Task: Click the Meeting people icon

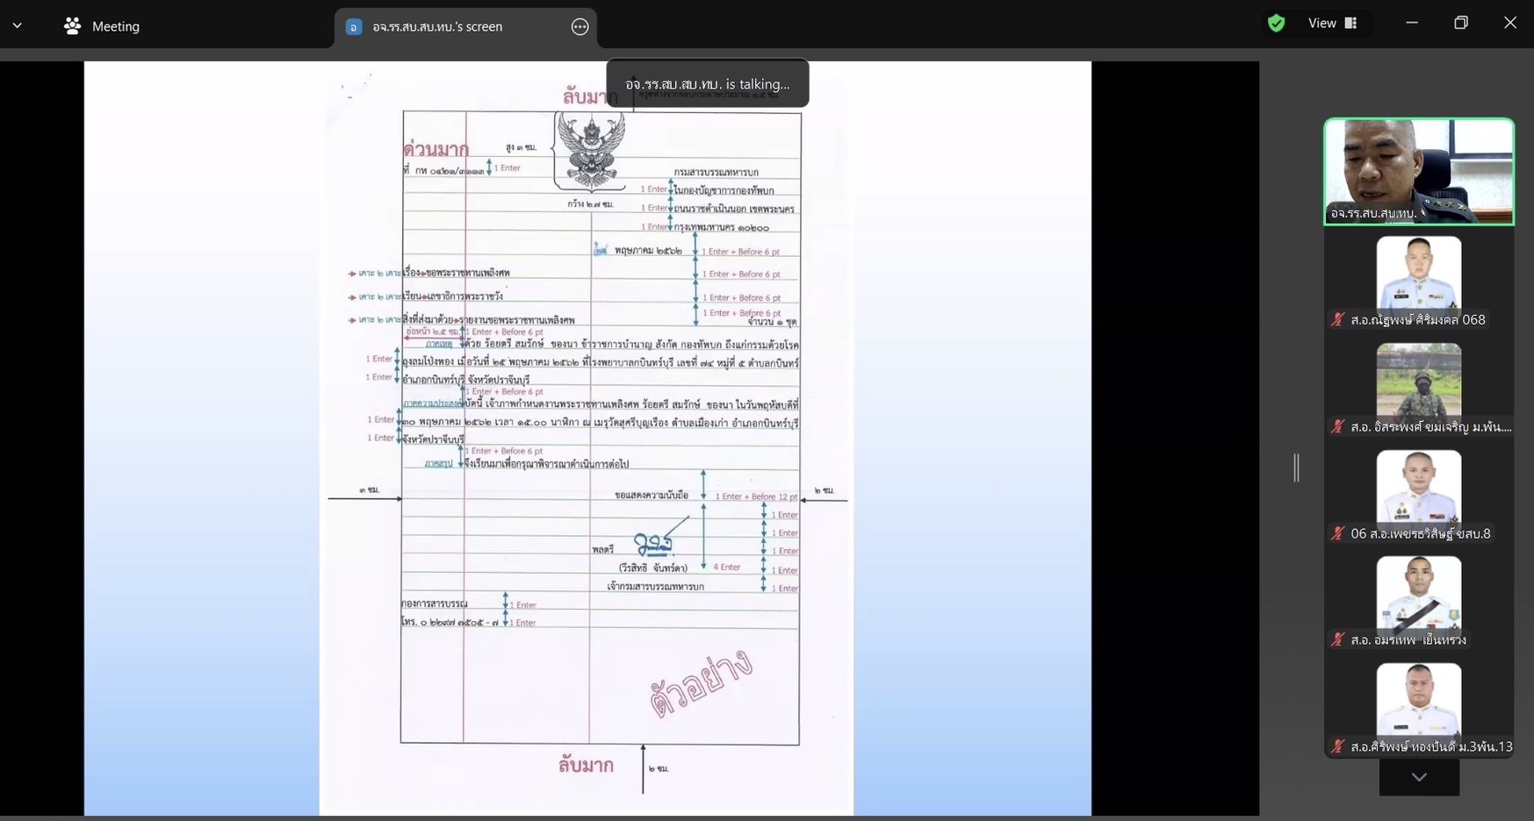Action: [72, 26]
